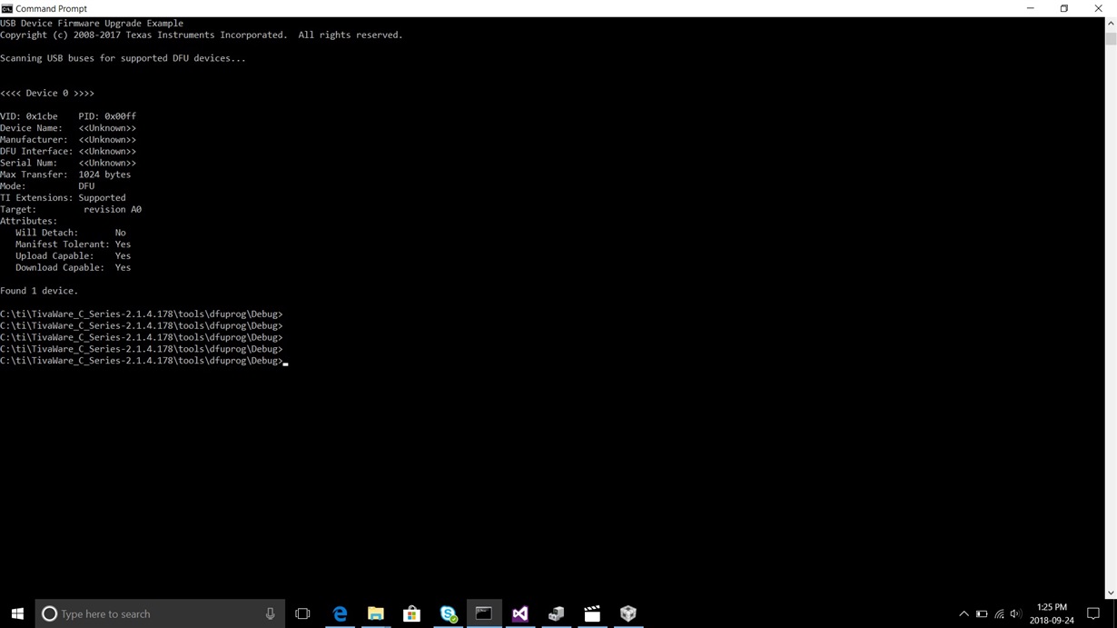This screenshot has height=628, width=1117.
Task: Click the 'DFU Interface: <<Unknown>>' line
Action: coord(68,151)
